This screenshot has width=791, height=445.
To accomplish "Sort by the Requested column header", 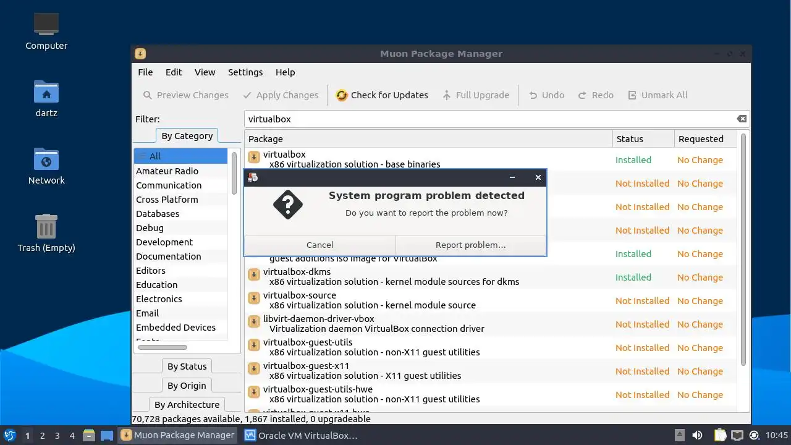I will [705, 139].
